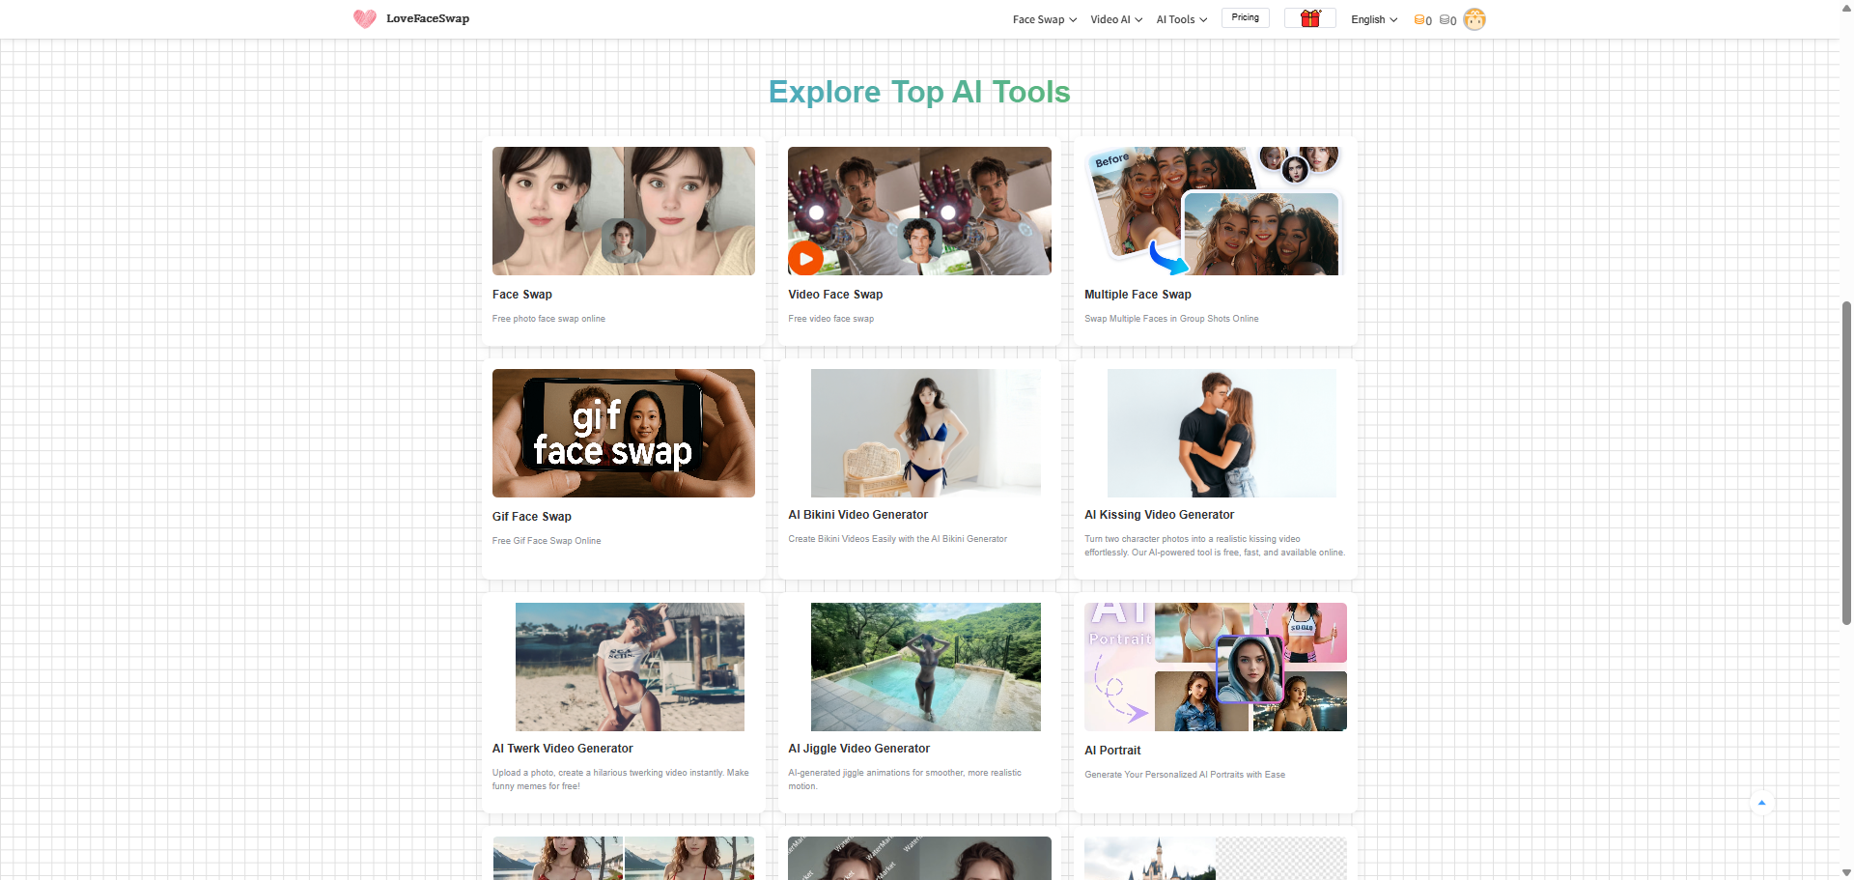The height and width of the screenshot is (880, 1854).
Task: Open the user avatar profile
Action: [1474, 19]
